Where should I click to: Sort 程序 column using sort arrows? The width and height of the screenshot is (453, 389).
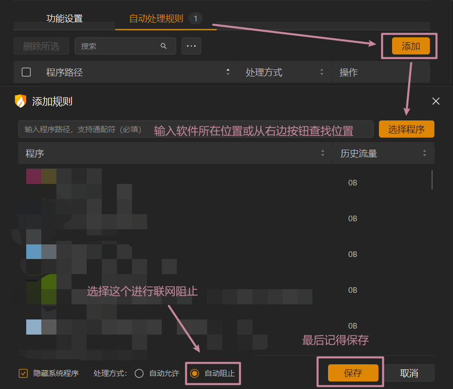322,153
